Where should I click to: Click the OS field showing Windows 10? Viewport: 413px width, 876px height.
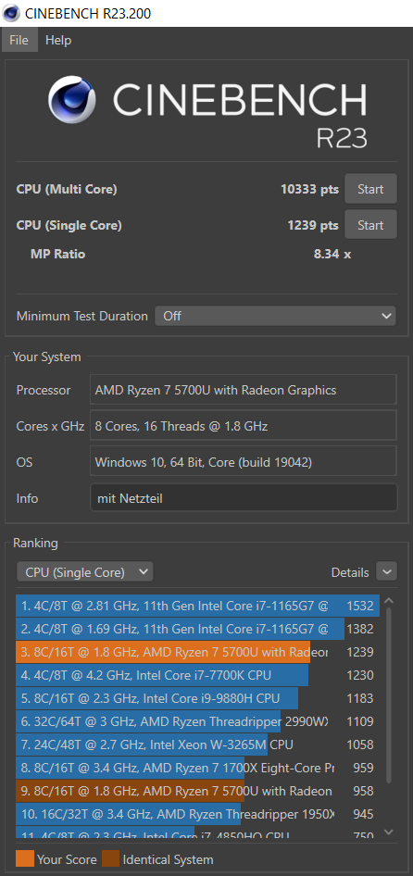(244, 462)
